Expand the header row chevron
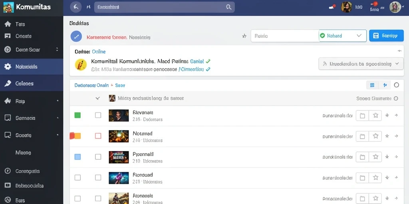Viewport: 409px width, 204px height. [98, 98]
